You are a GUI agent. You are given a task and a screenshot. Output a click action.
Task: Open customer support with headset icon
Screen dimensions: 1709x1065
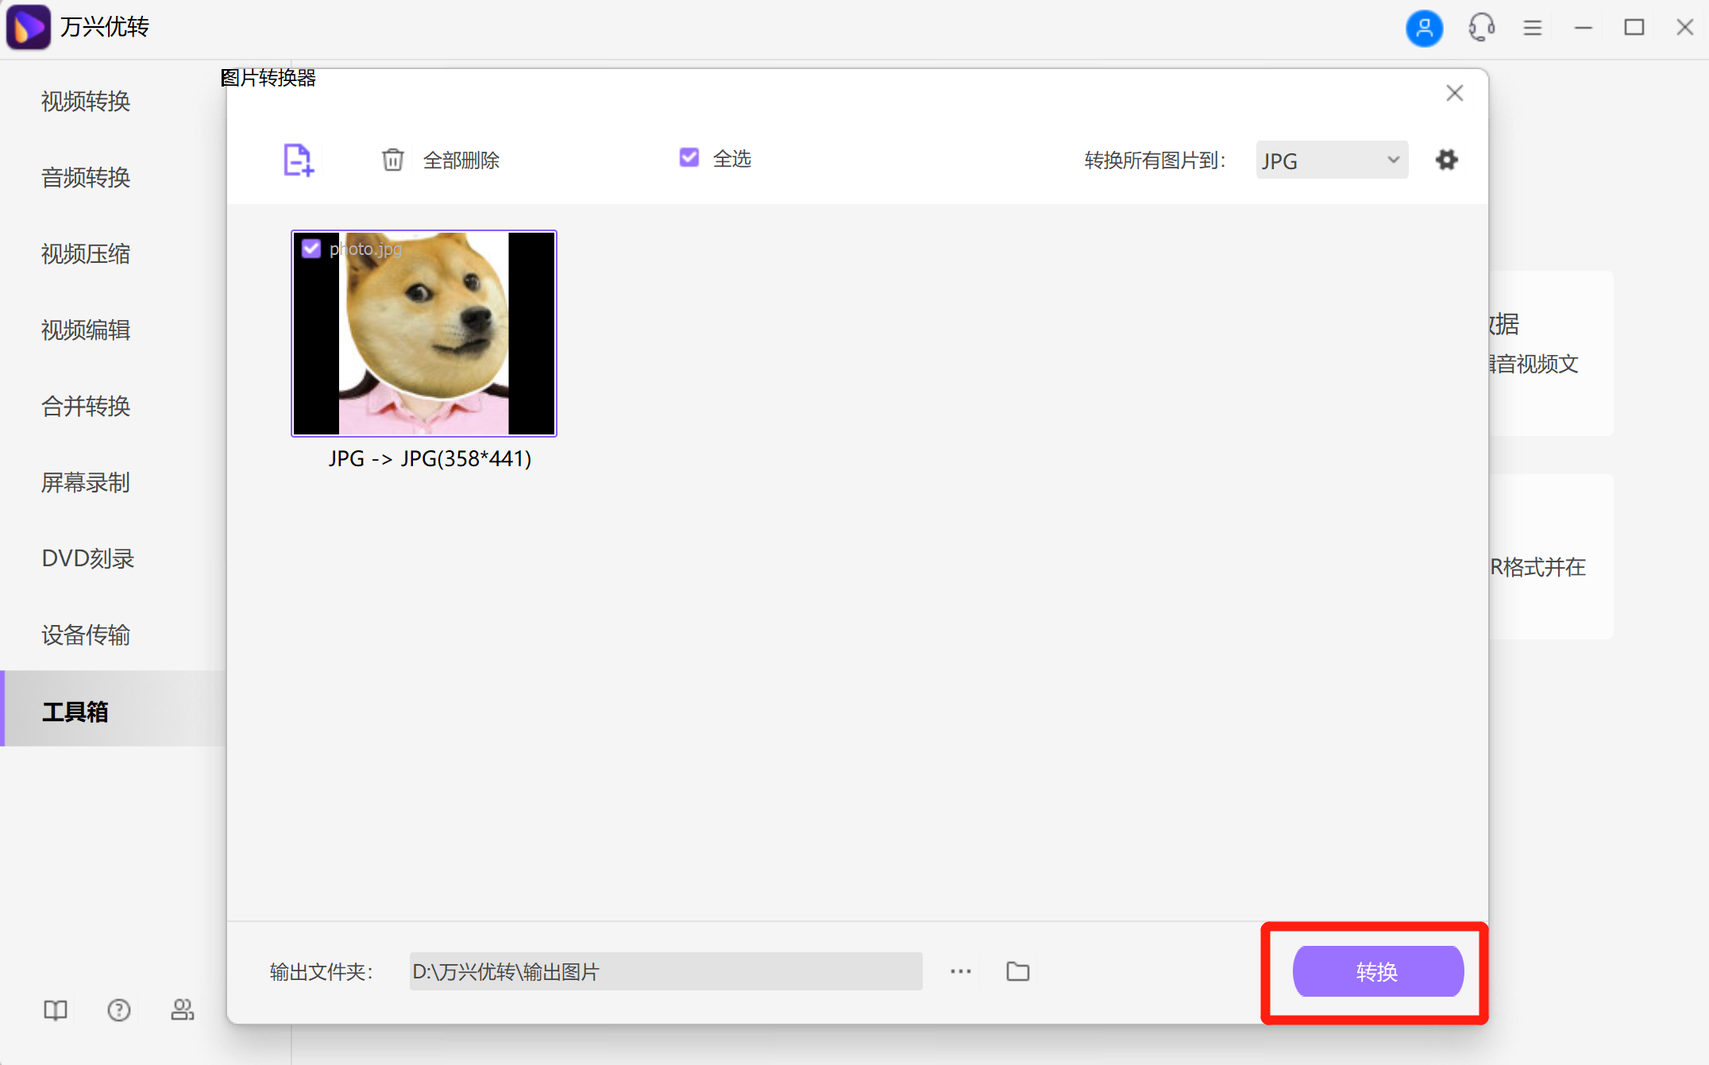1480,28
